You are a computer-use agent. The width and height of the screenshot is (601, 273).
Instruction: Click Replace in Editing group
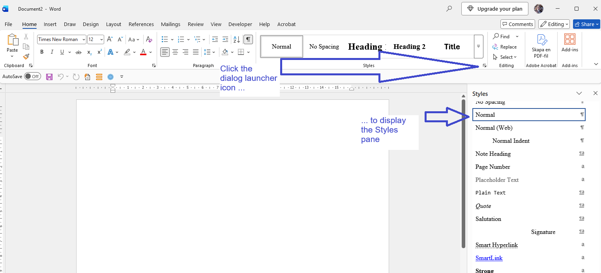point(504,47)
